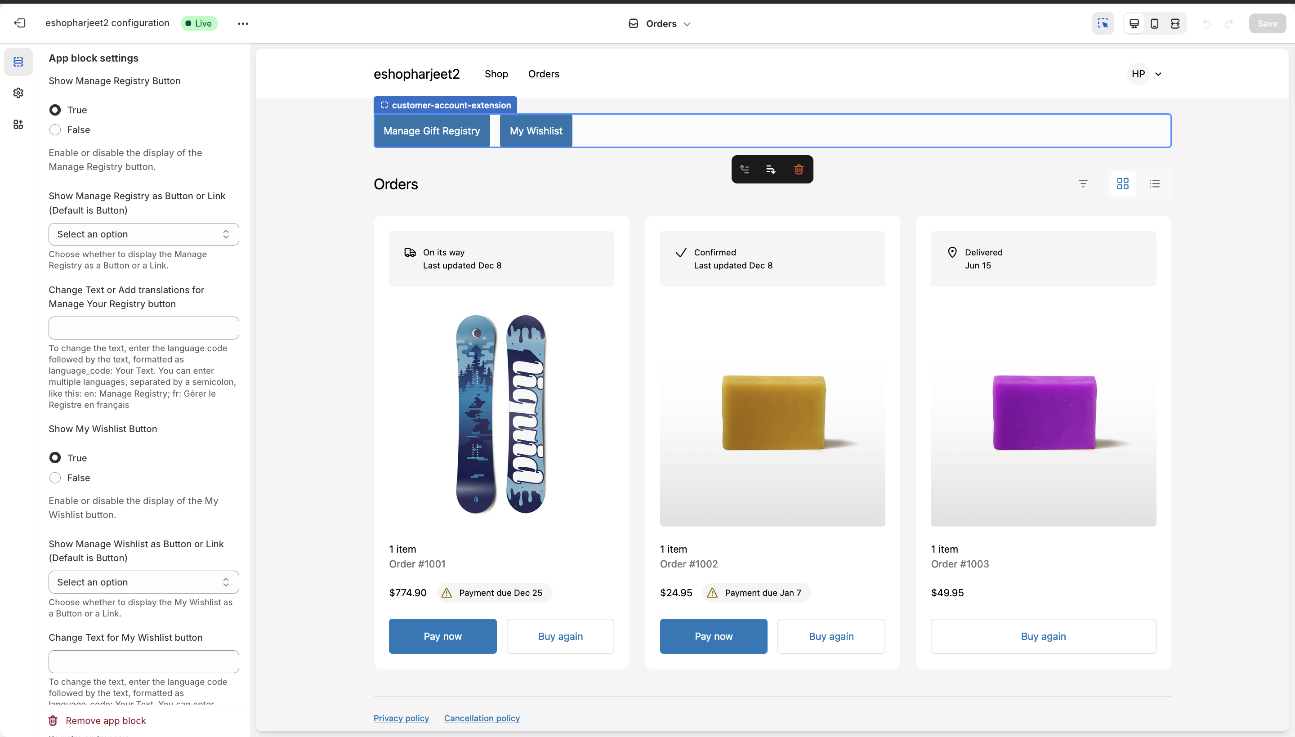Delete block with red trash icon
1295x737 pixels.
(x=799, y=169)
